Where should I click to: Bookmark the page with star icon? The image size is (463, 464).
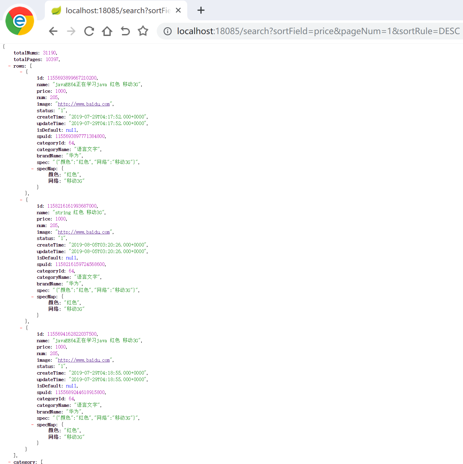(x=143, y=31)
